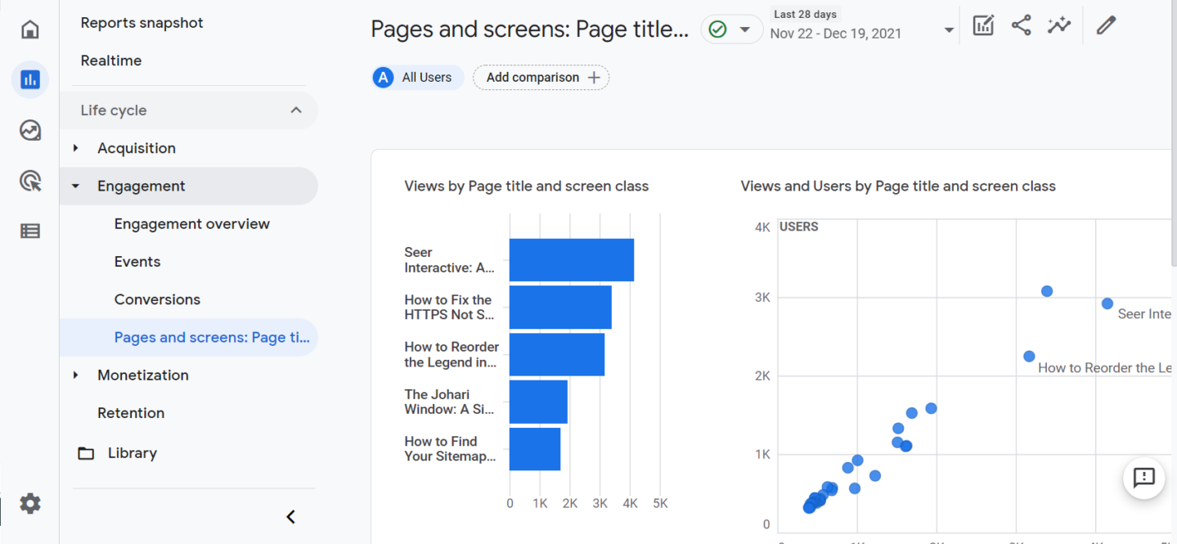Expand the Acquisition tree item
This screenshot has height=544, width=1177.
[76, 148]
